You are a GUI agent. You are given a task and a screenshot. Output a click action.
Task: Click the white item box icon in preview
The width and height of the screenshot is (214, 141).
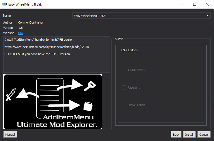pos(88,106)
